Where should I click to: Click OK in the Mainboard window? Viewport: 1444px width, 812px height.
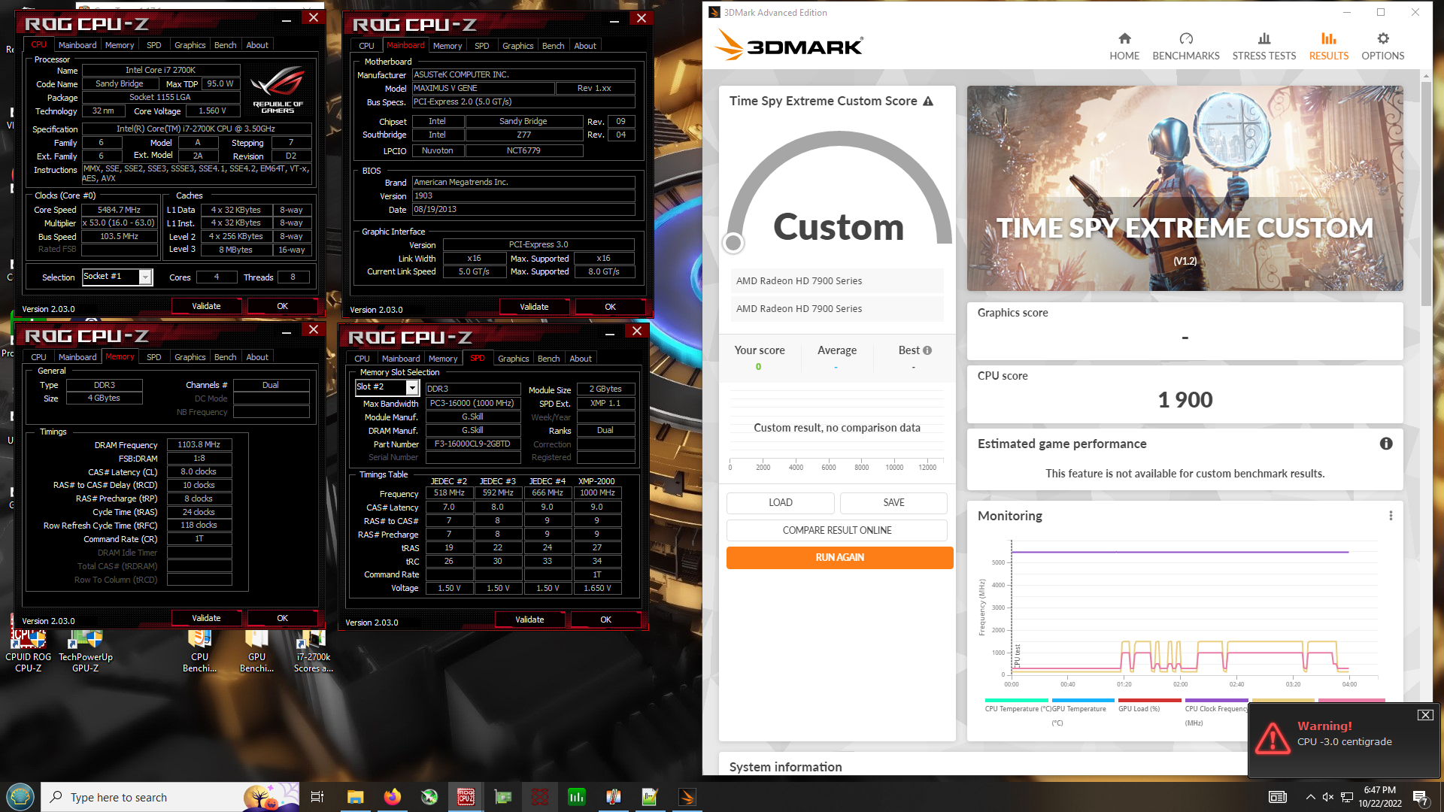610,307
